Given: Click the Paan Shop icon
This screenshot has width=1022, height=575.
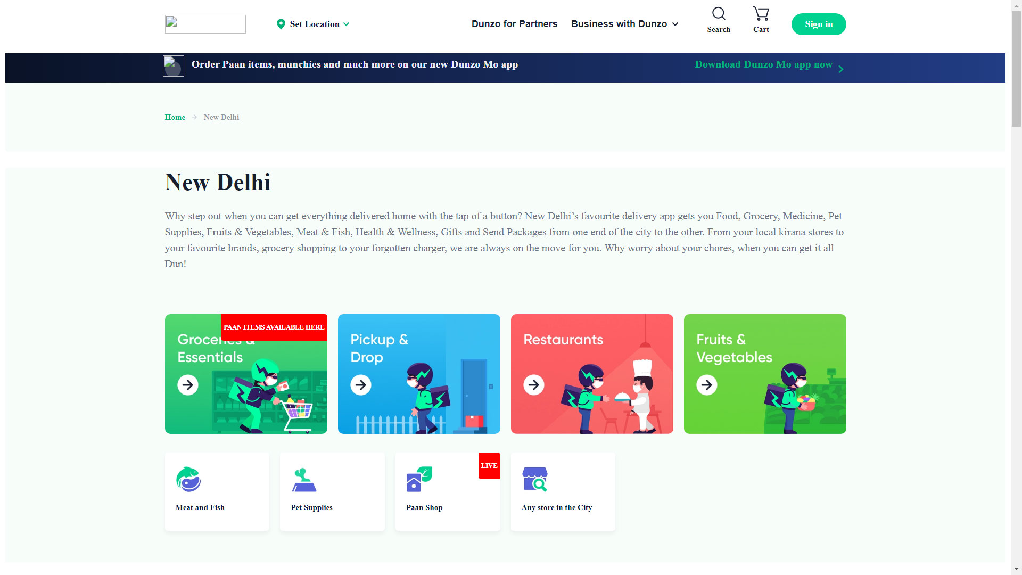Looking at the screenshot, I should pyautogui.click(x=419, y=479).
